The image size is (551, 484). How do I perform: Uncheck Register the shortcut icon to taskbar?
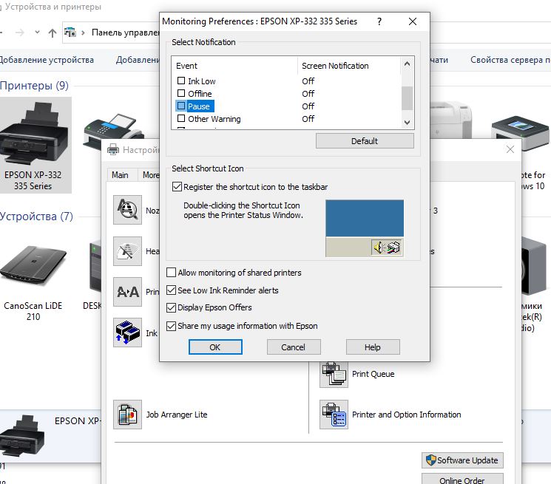tap(177, 187)
